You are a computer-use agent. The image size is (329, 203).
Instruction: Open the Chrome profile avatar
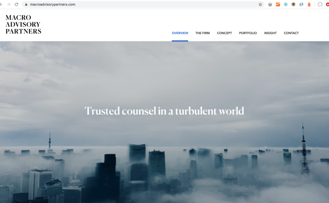pyautogui.click(x=320, y=4)
